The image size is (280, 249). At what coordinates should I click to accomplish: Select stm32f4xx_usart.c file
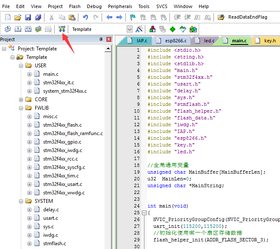coord(63,184)
